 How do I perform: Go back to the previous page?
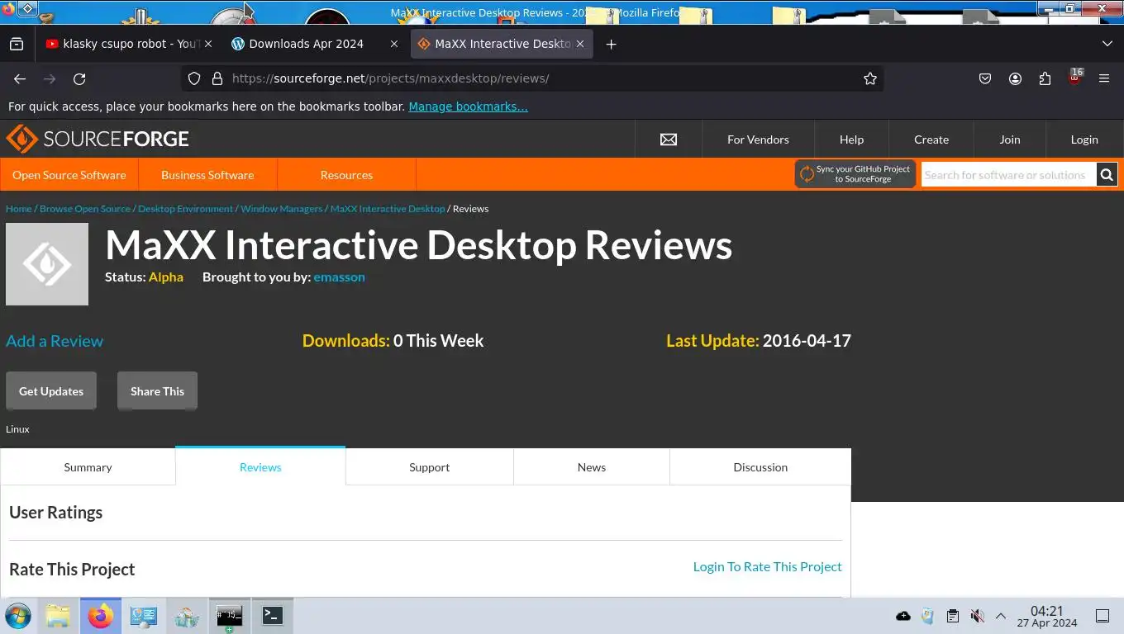point(20,78)
